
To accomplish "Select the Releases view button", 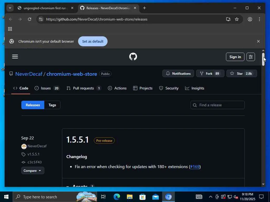I will coord(33,105).
